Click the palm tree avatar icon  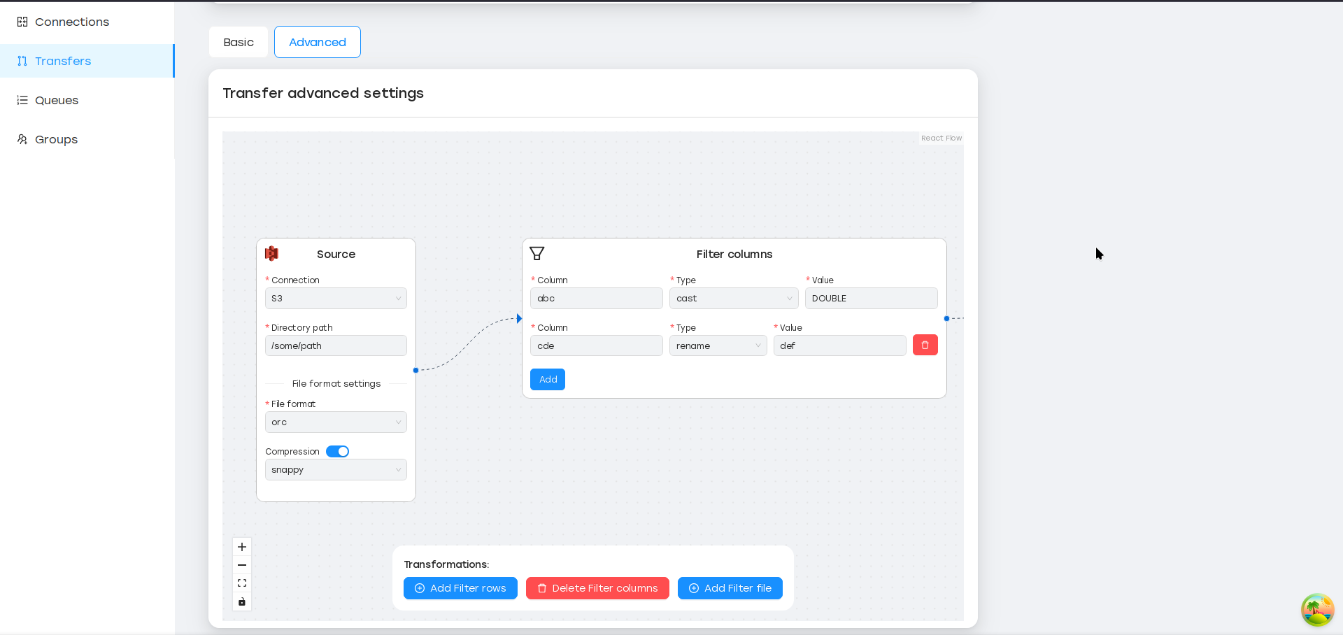pyautogui.click(x=1316, y=609)
